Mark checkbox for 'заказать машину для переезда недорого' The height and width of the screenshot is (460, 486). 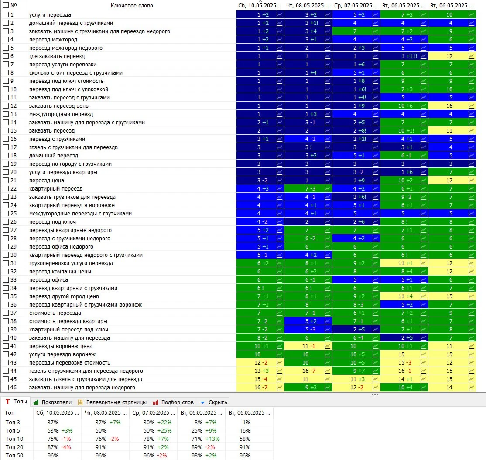click(6, 388)
